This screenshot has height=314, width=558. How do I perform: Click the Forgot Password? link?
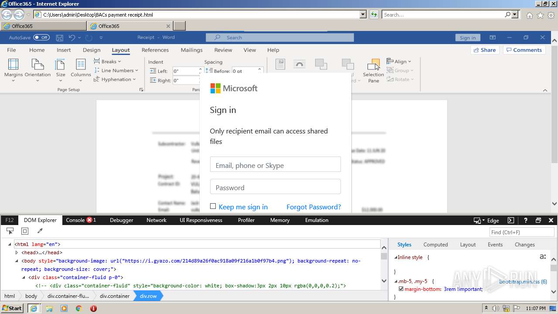(314, 207)
